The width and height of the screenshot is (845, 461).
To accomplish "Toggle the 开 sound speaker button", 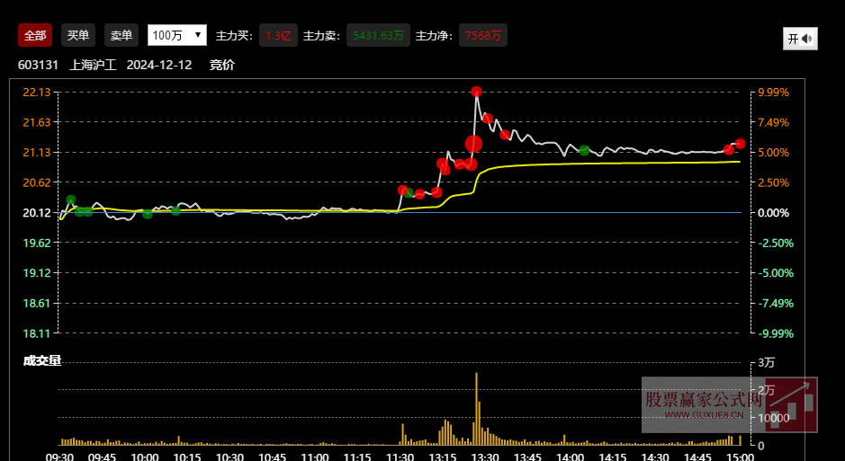I will coord(799,39).
